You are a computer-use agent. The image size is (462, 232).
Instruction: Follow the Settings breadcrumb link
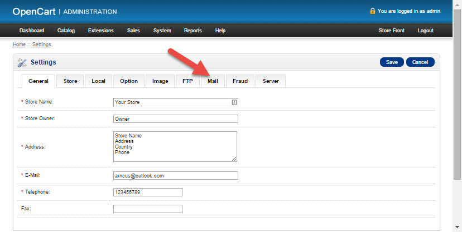click(x=41, y=45)
